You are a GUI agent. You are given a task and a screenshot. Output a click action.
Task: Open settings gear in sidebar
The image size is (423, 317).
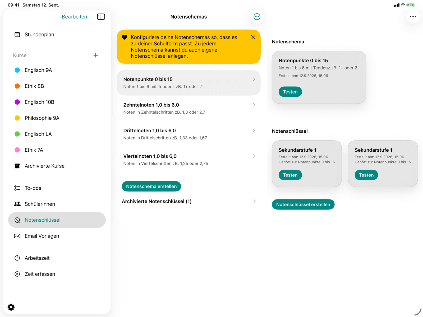[11, 307]
